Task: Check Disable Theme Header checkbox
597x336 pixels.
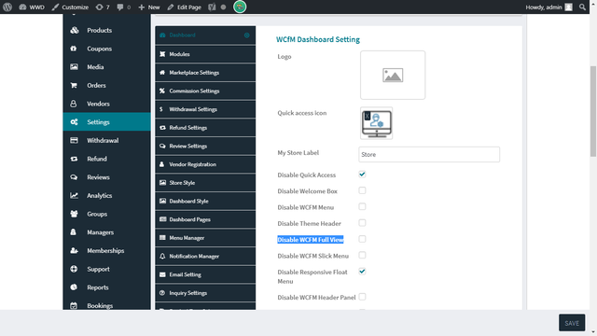Action: (362, 223)
